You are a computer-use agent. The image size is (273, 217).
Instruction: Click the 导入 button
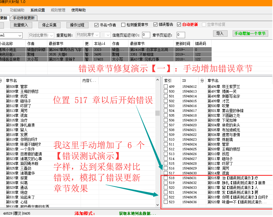coord(220,33)
